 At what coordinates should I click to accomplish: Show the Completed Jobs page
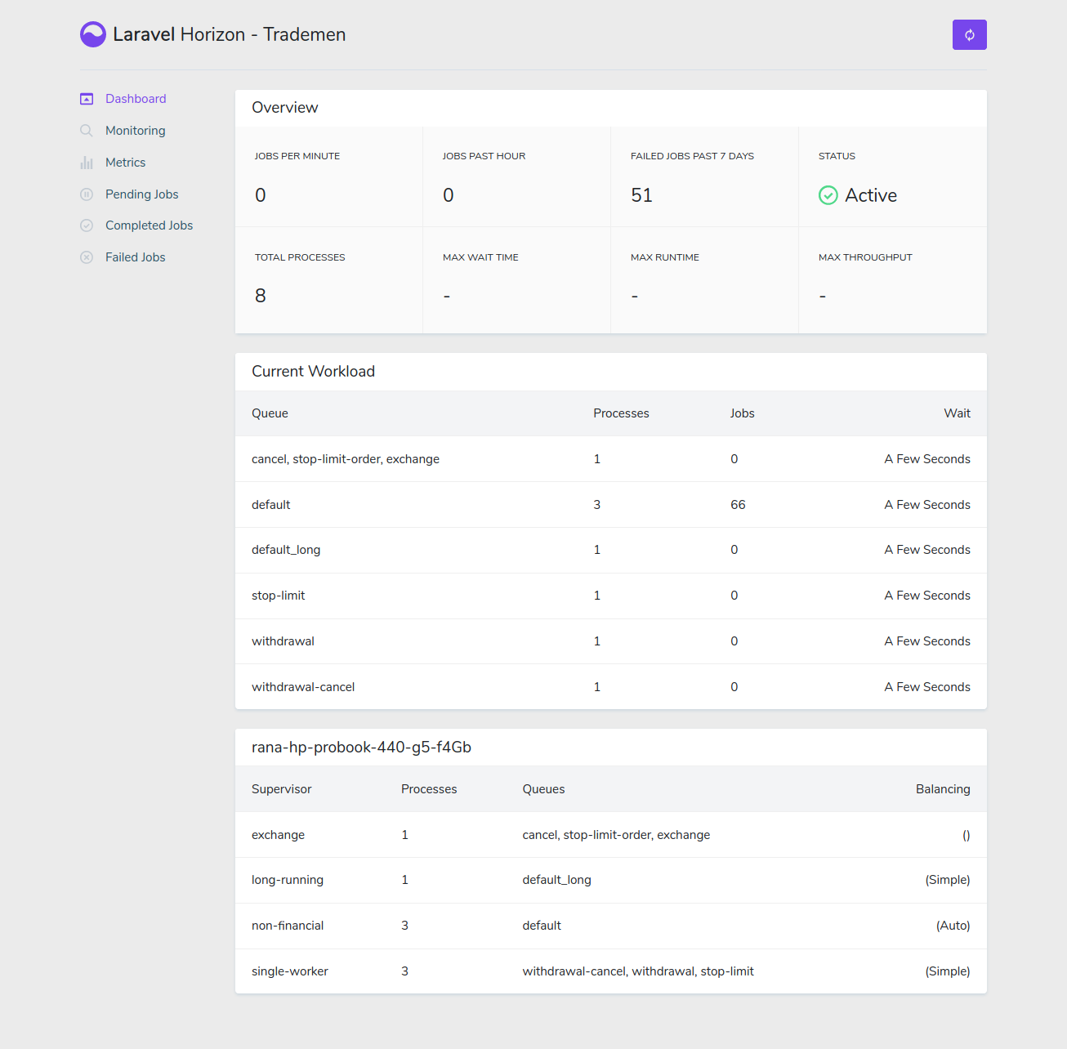pos(150,225)
